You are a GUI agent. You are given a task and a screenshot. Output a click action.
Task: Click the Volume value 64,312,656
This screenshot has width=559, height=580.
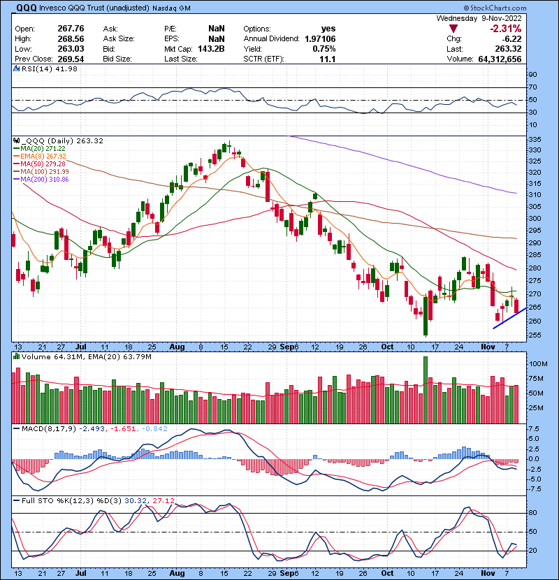[500, 59]
